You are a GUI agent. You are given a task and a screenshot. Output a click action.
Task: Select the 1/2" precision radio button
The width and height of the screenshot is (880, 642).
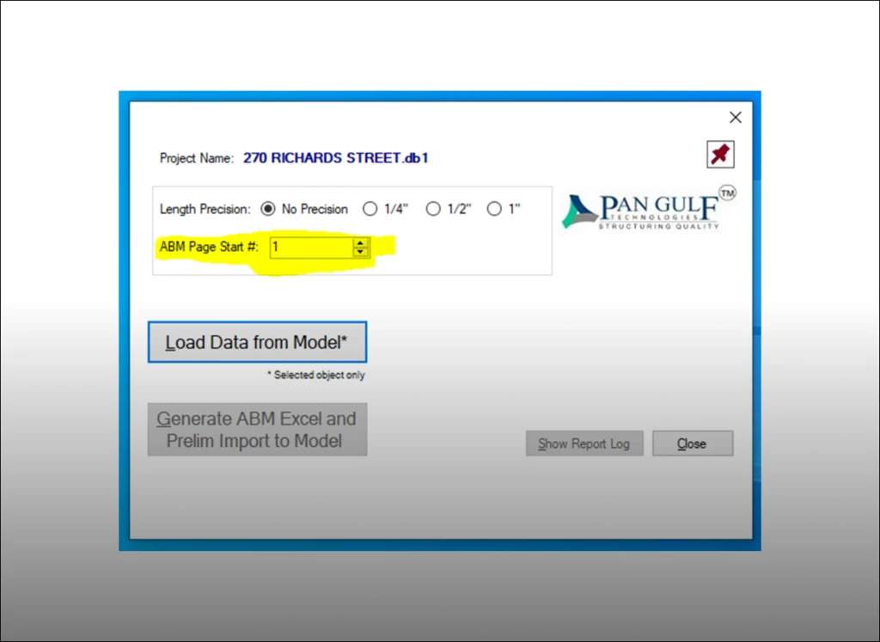click(x=434, y=208)
